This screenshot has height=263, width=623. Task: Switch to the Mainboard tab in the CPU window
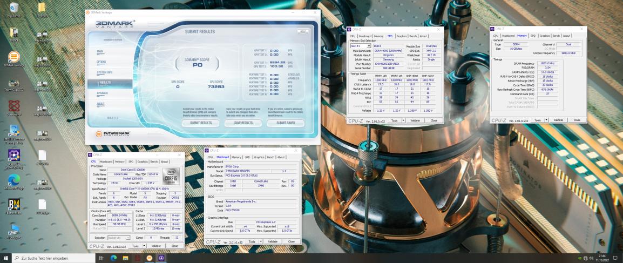(x=106, y=161)
